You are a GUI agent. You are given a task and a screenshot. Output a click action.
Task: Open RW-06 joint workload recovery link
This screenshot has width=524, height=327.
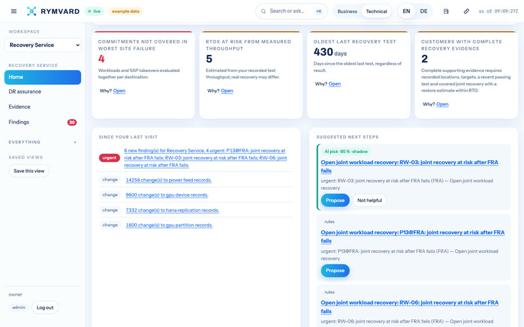click(409, 307)
